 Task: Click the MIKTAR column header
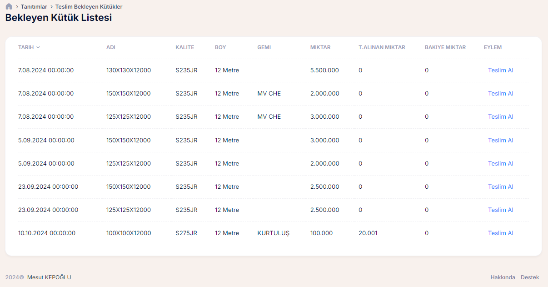pos(320,47)
